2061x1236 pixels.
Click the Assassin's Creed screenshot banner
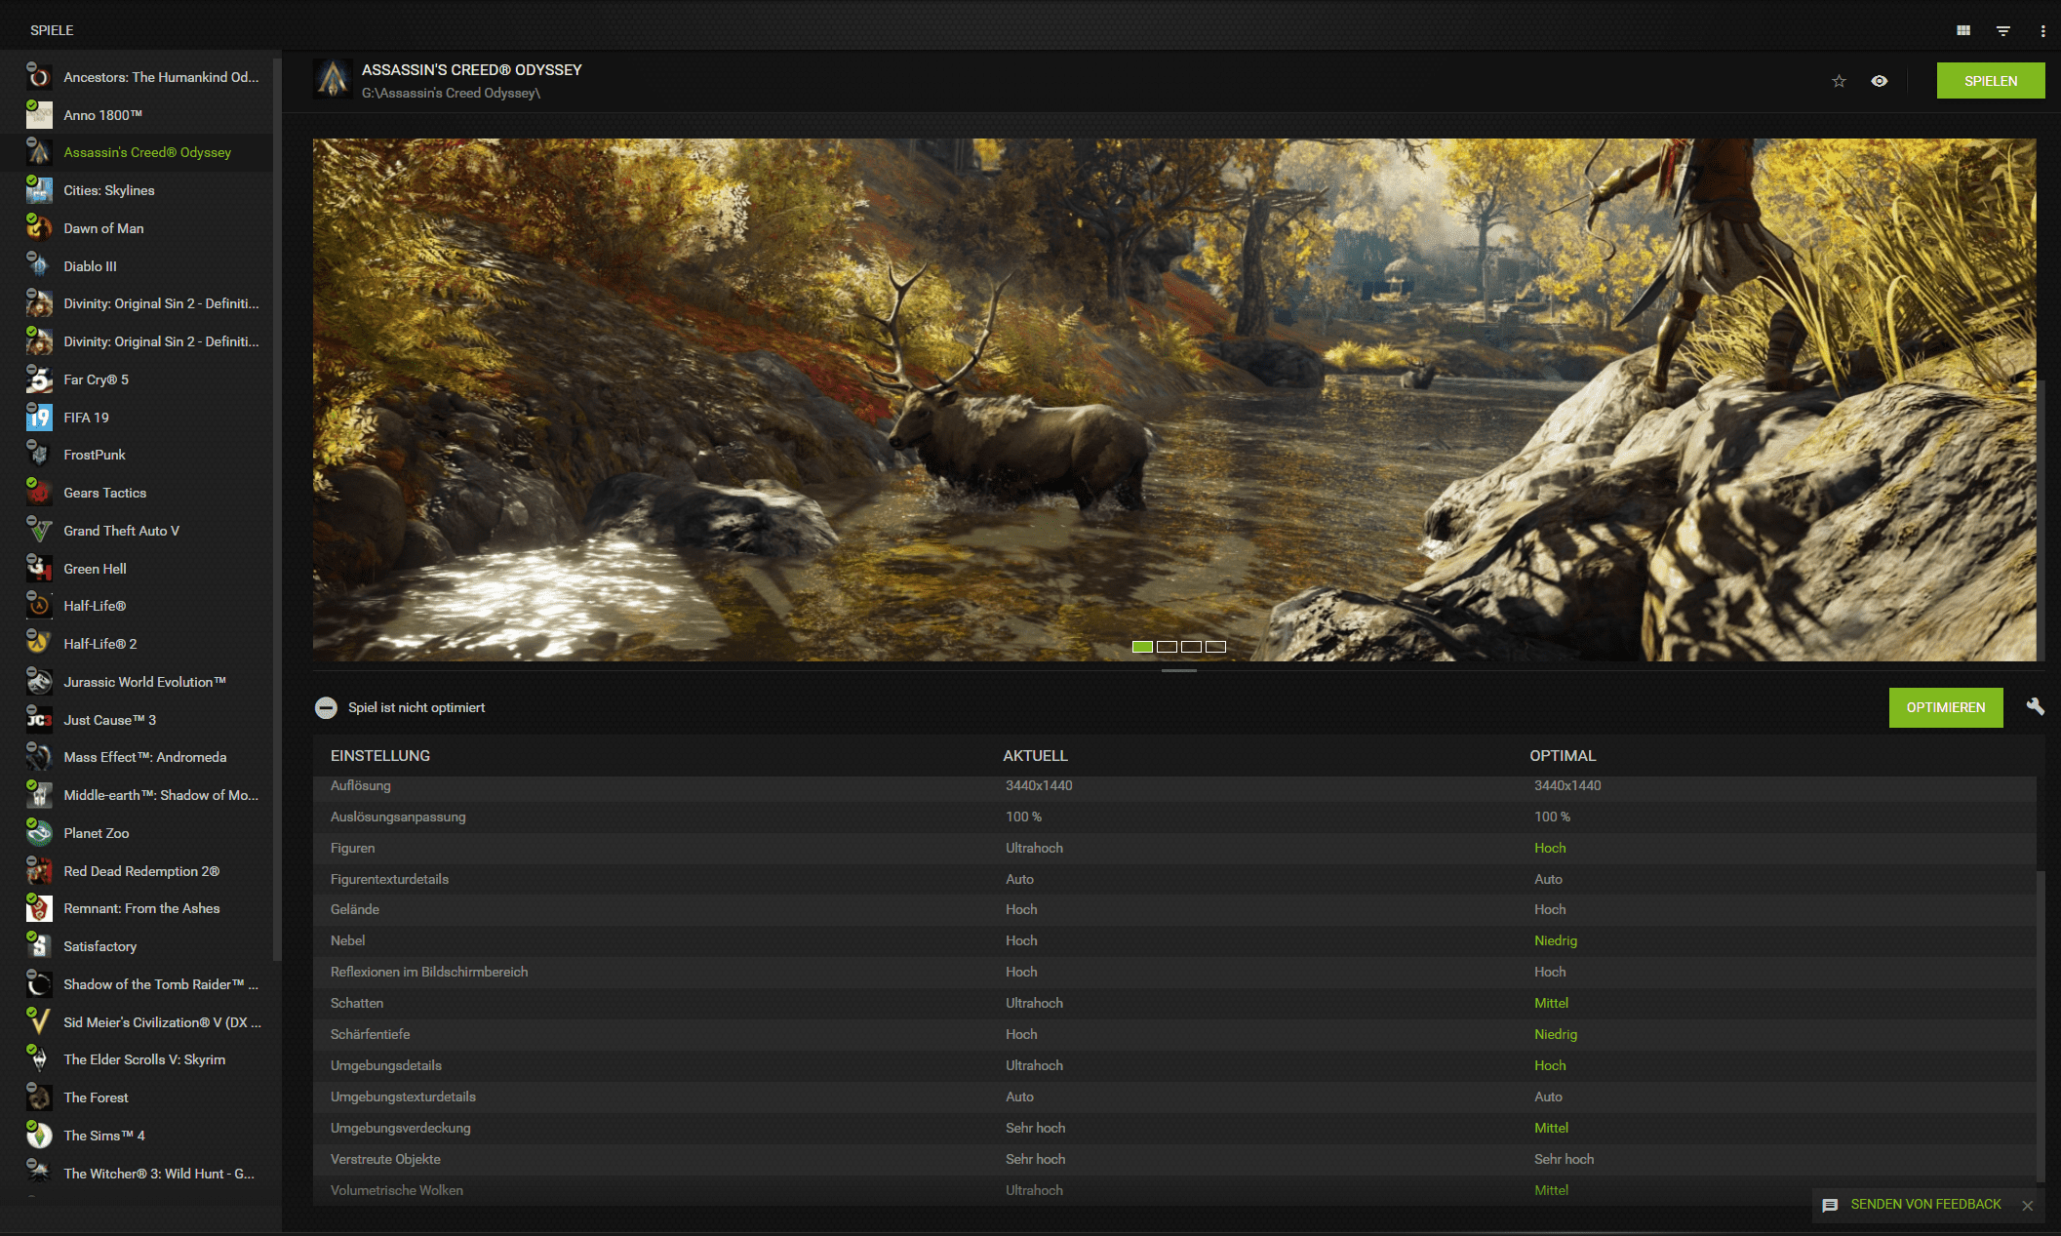(x=1173, y=399)
